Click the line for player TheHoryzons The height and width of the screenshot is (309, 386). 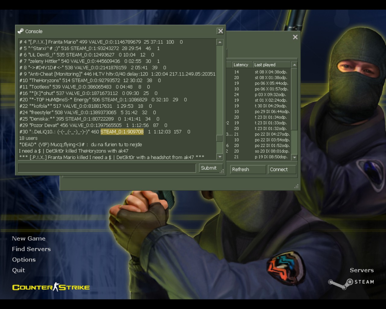(x=90, y=81)
